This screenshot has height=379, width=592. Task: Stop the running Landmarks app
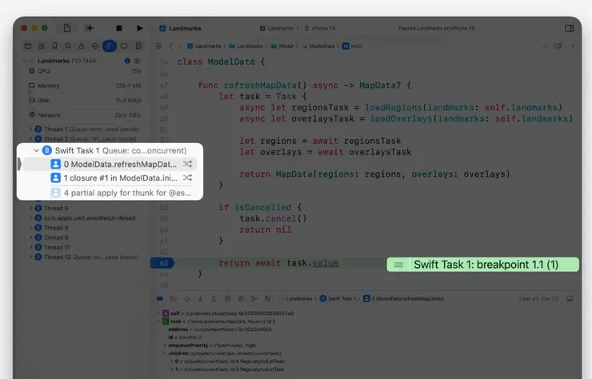[119, 28]
